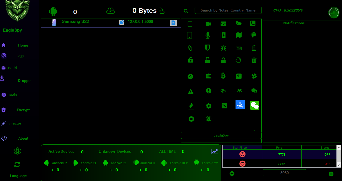Viewport: 342px width, 181px height.
Task: Click the CPU usage percentage text
Action: 288,10
